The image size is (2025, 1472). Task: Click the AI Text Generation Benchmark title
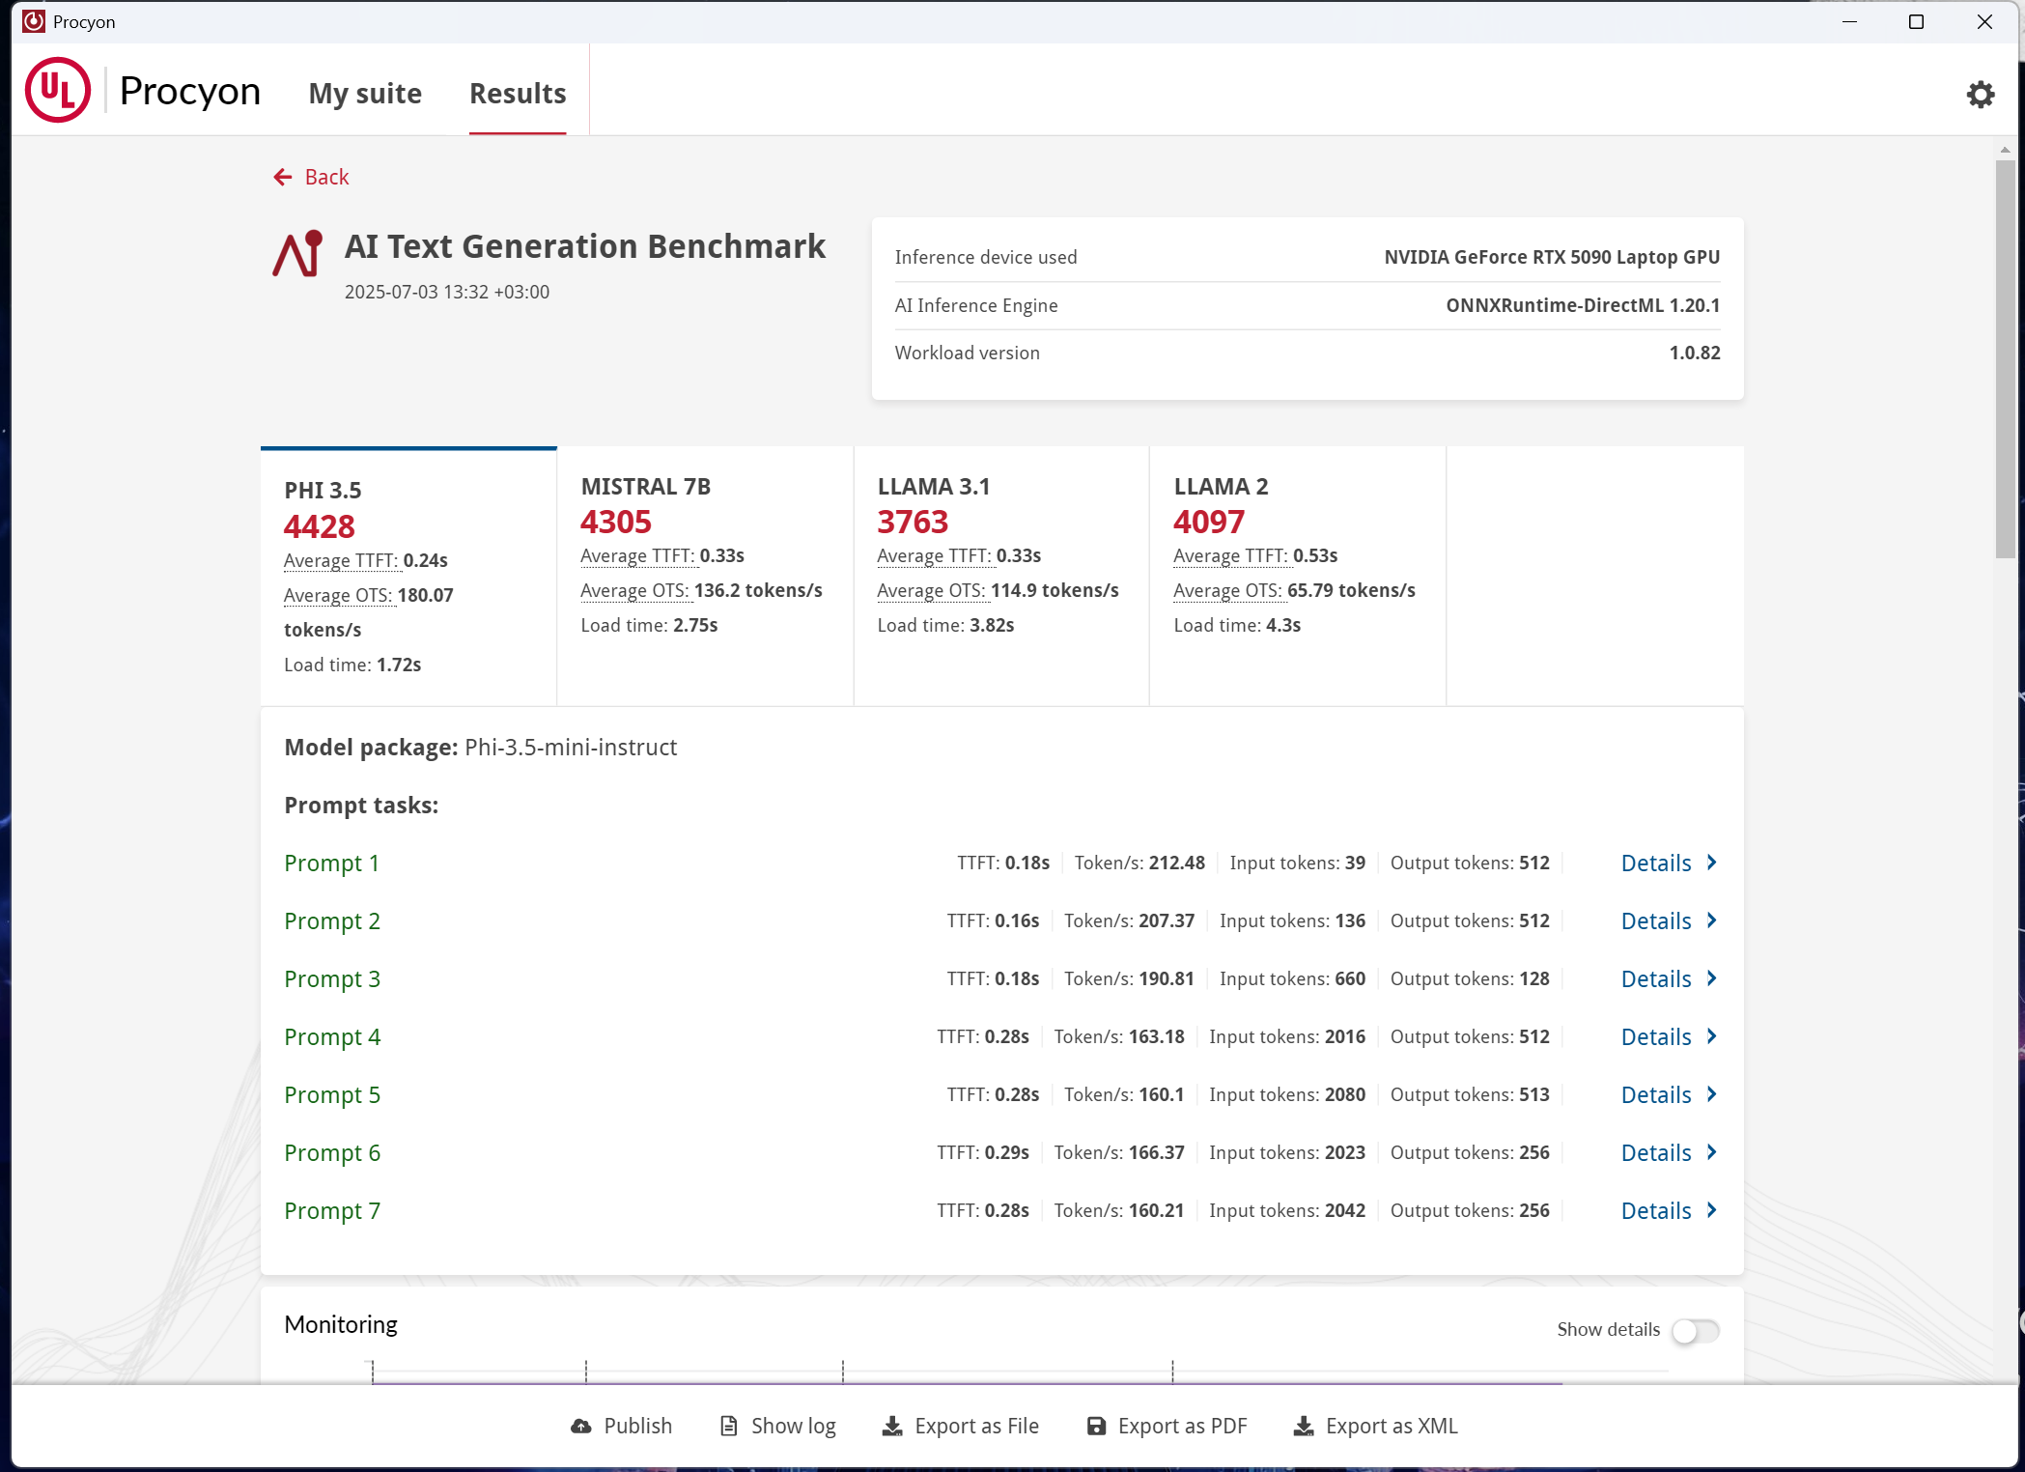tap(585, 247)
